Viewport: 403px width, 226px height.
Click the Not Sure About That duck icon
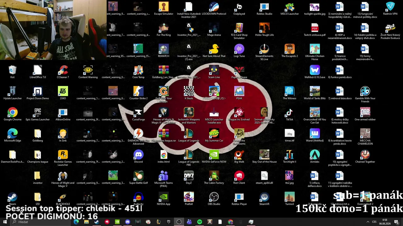coord(214,49)
